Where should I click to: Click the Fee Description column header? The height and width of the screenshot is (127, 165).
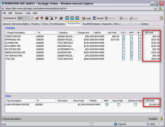[20, 101]
